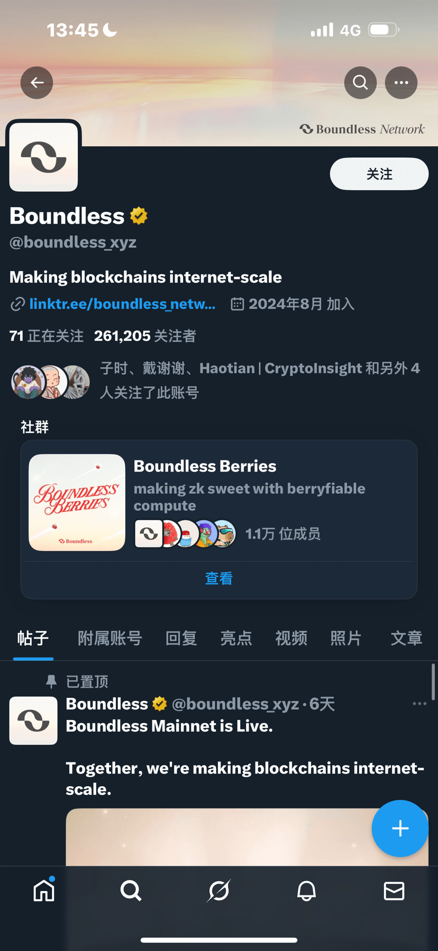Open linktr.ee/boundless_netw link
The width and height of the screenshot is (438, 951).
[x=122, y=304]
